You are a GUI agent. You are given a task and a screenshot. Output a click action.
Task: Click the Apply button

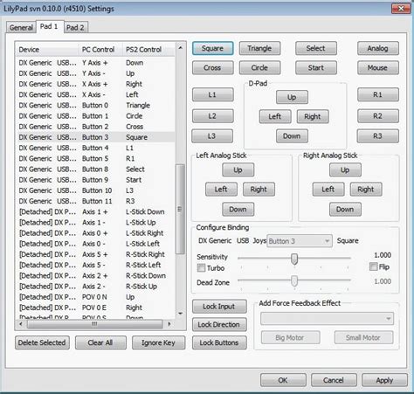(x=384, y=380)
